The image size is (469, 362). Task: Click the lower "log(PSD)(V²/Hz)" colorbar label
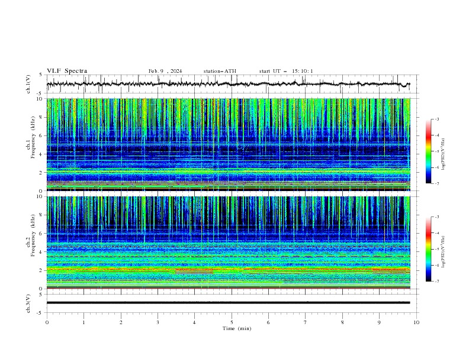point(444,252)
